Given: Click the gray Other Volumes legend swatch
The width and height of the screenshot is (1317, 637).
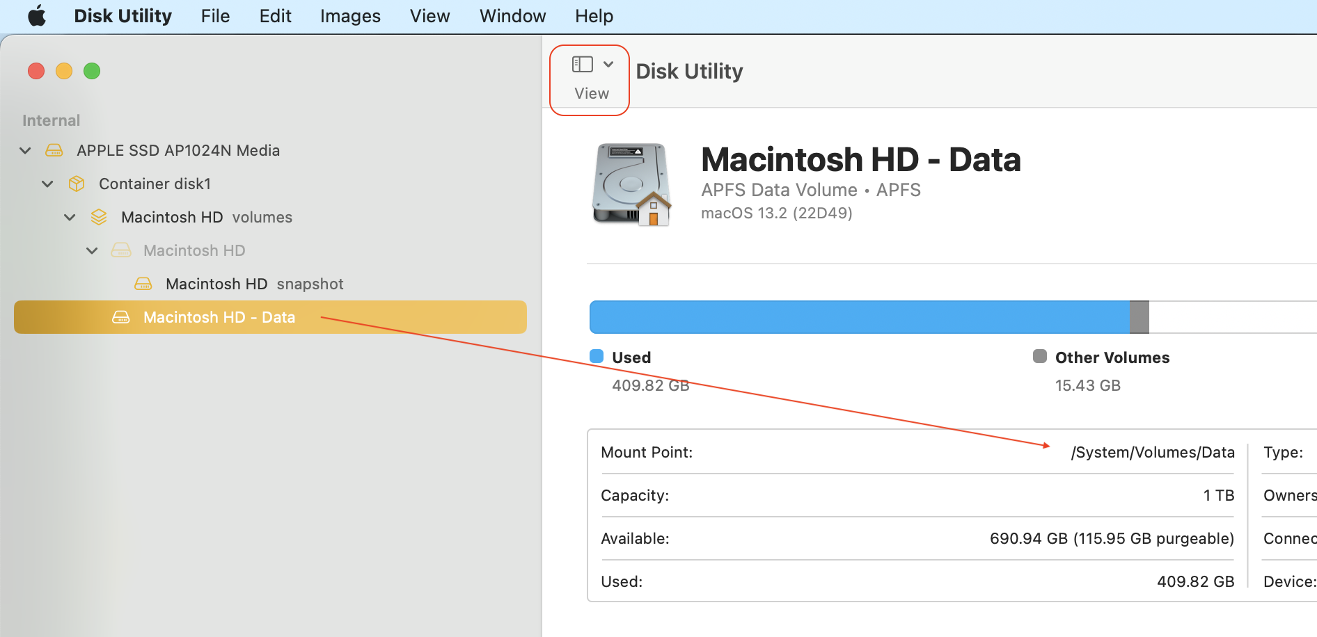Looking at the screenshot, I should [1040, 356].
